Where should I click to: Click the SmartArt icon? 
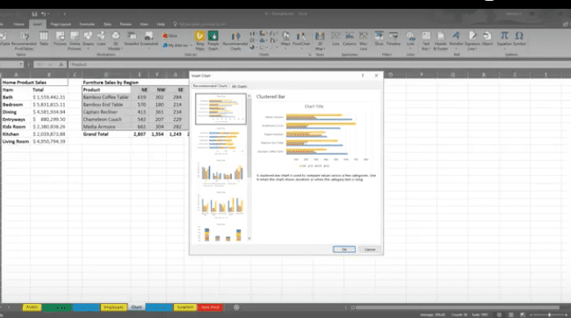(132, 39)
